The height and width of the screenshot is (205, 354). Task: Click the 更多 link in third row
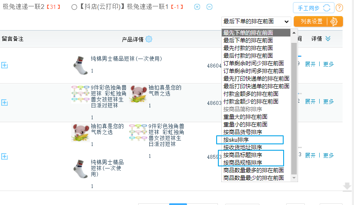(328, 155)
